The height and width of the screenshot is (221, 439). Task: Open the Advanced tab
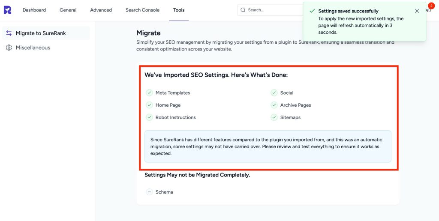coord(101,10)
